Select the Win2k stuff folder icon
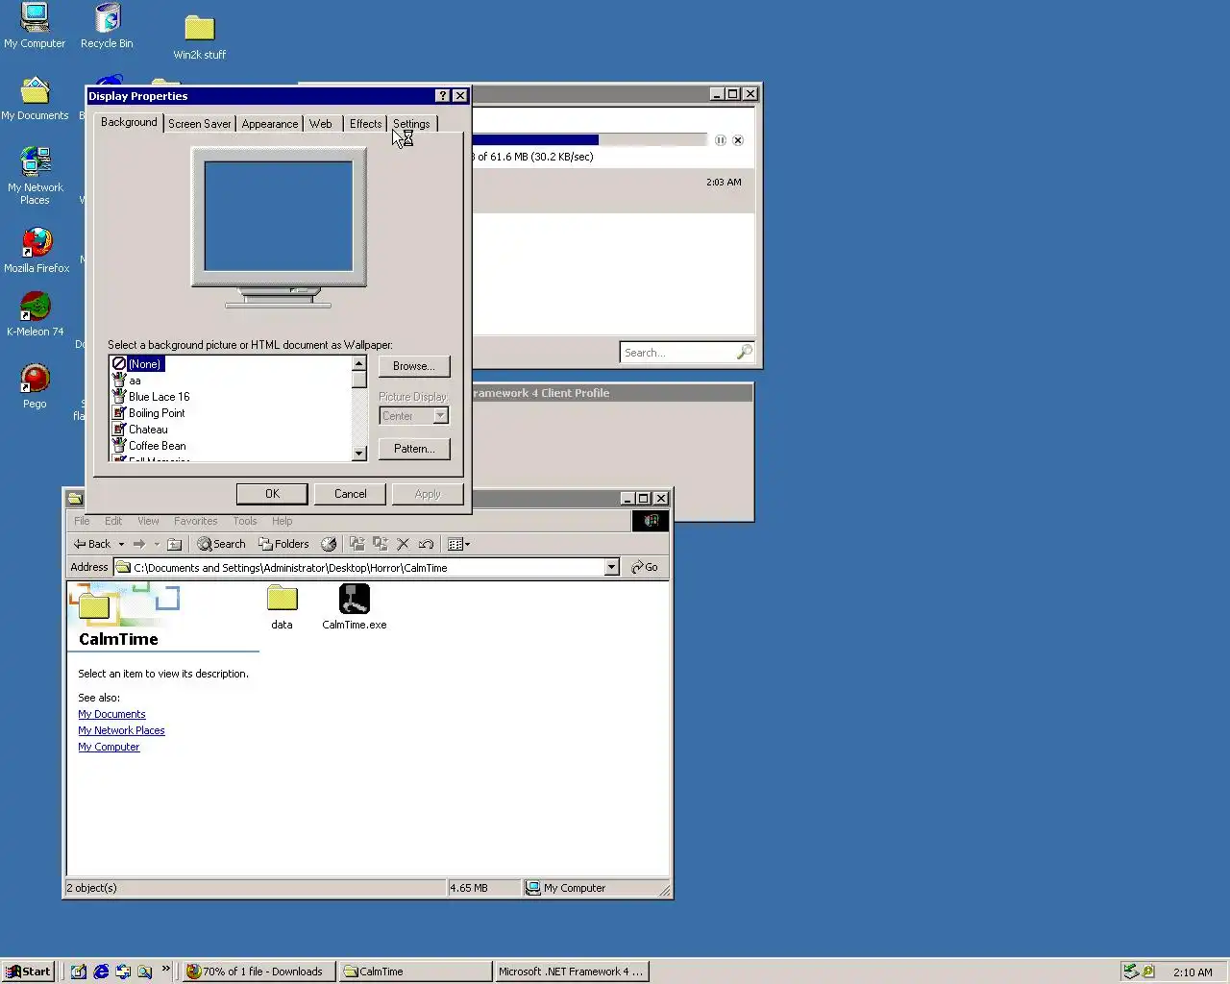1230x984 pixels. point(200,37)
